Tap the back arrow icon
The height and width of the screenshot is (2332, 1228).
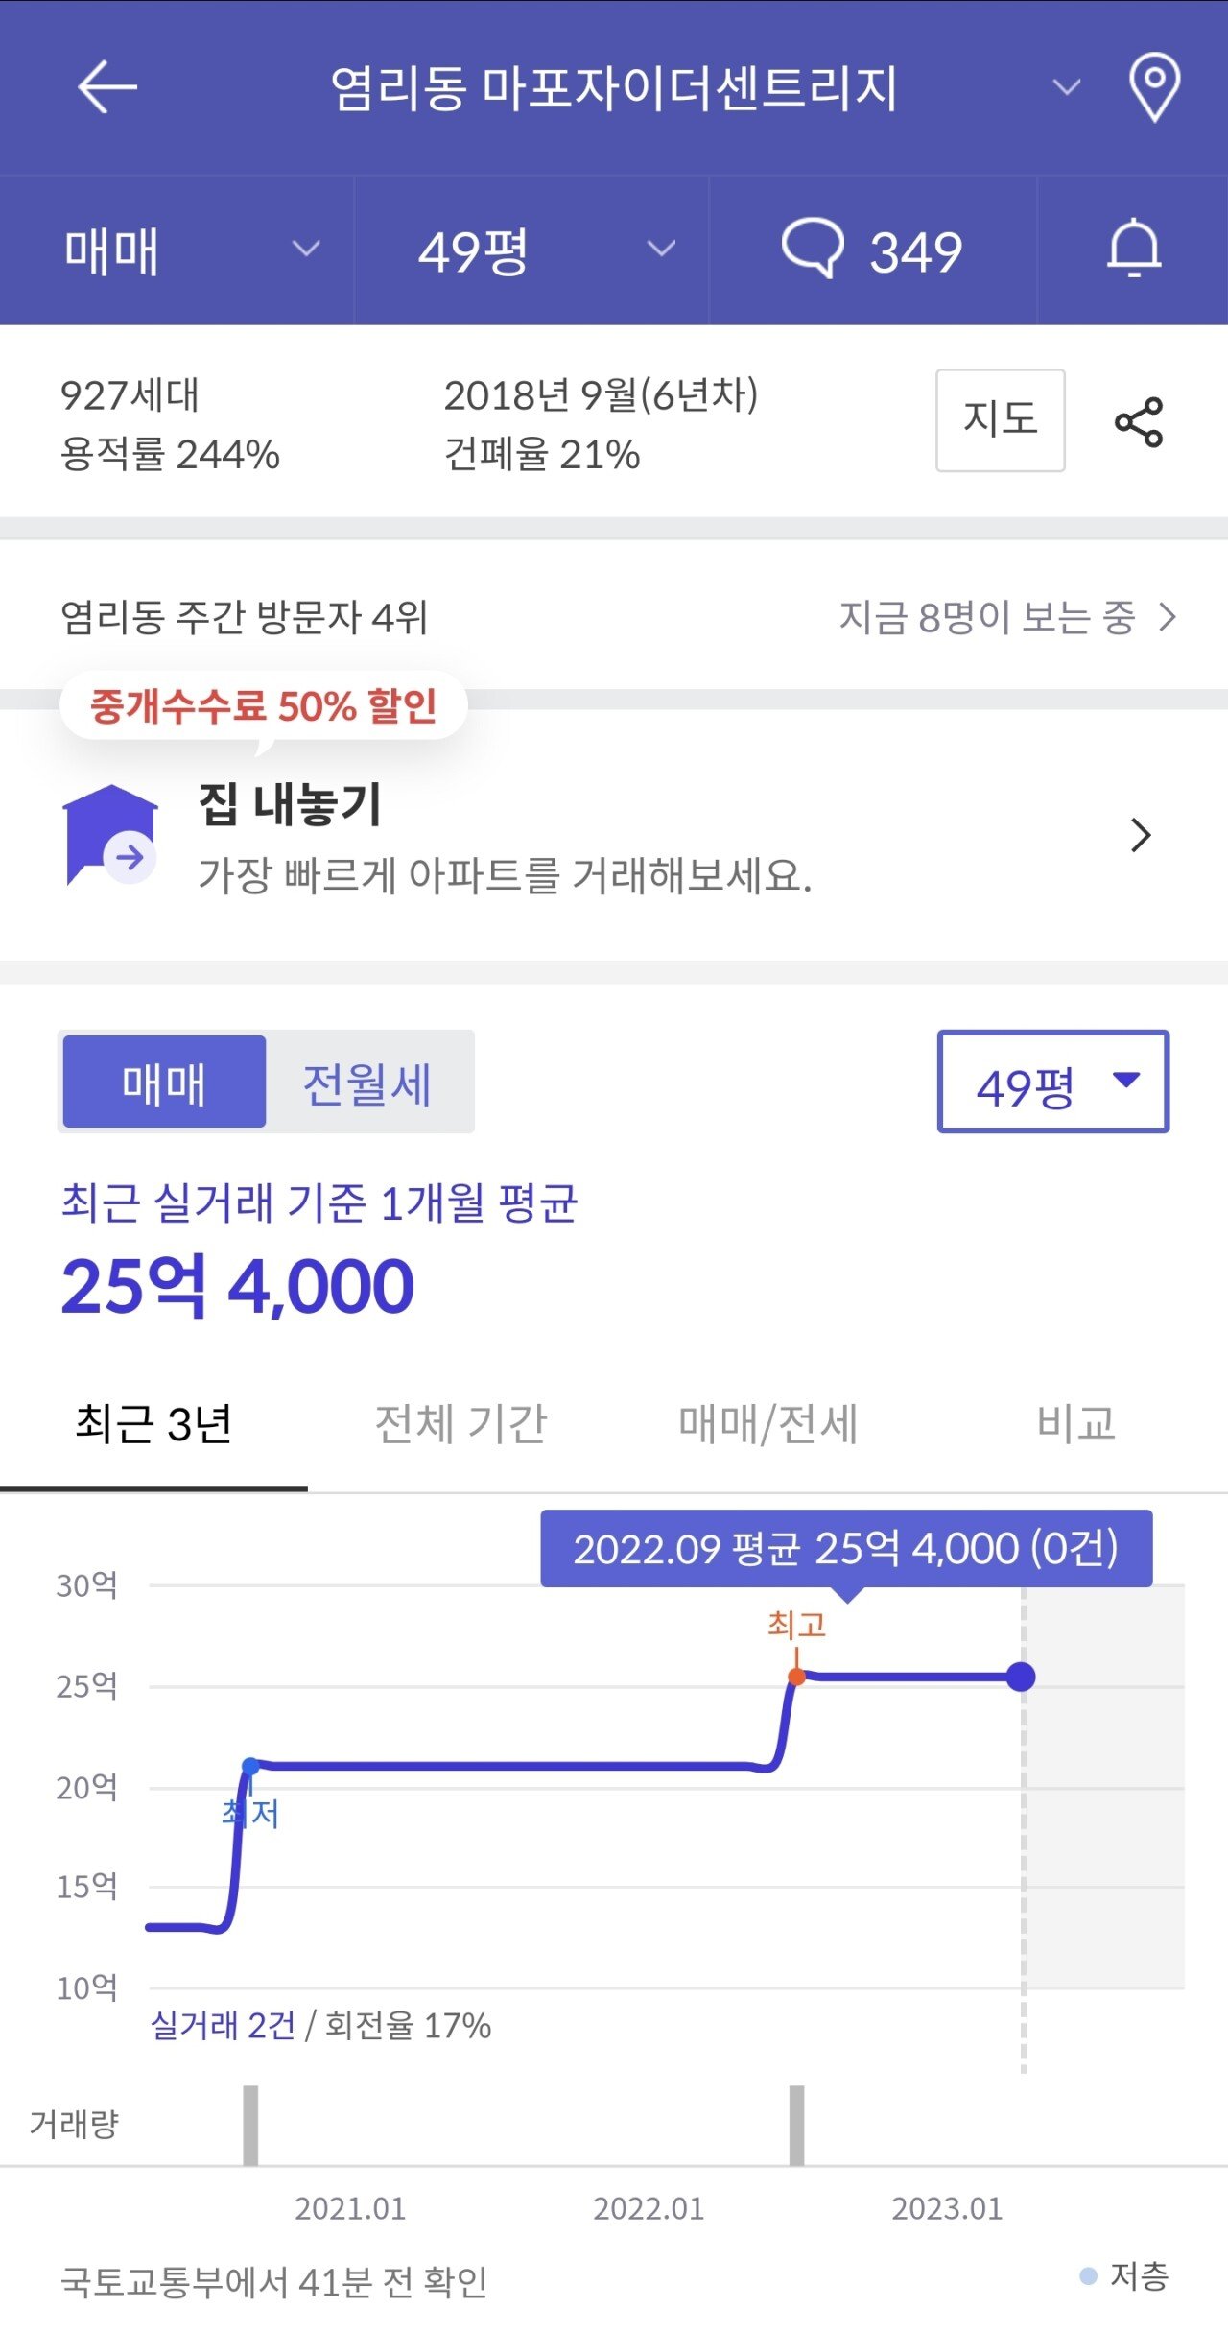point(107,87)
